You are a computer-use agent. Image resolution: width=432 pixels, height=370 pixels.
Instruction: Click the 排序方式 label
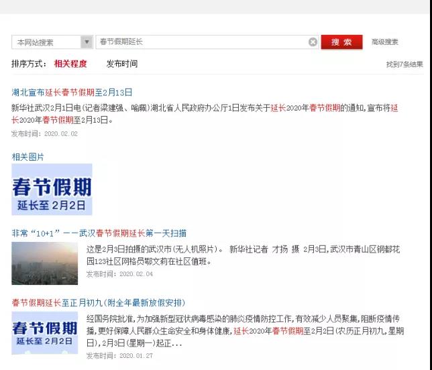coord(29,64)
